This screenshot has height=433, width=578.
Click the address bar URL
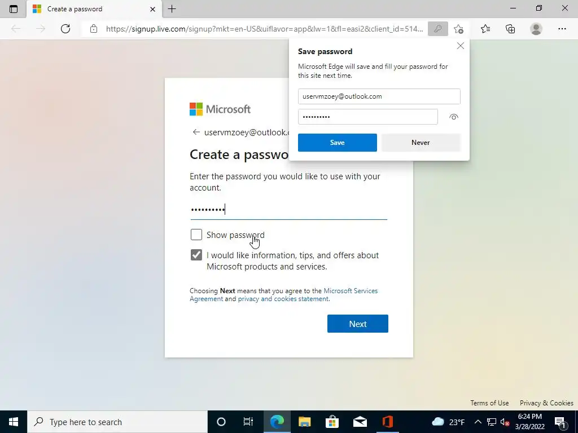click(264, 29)
